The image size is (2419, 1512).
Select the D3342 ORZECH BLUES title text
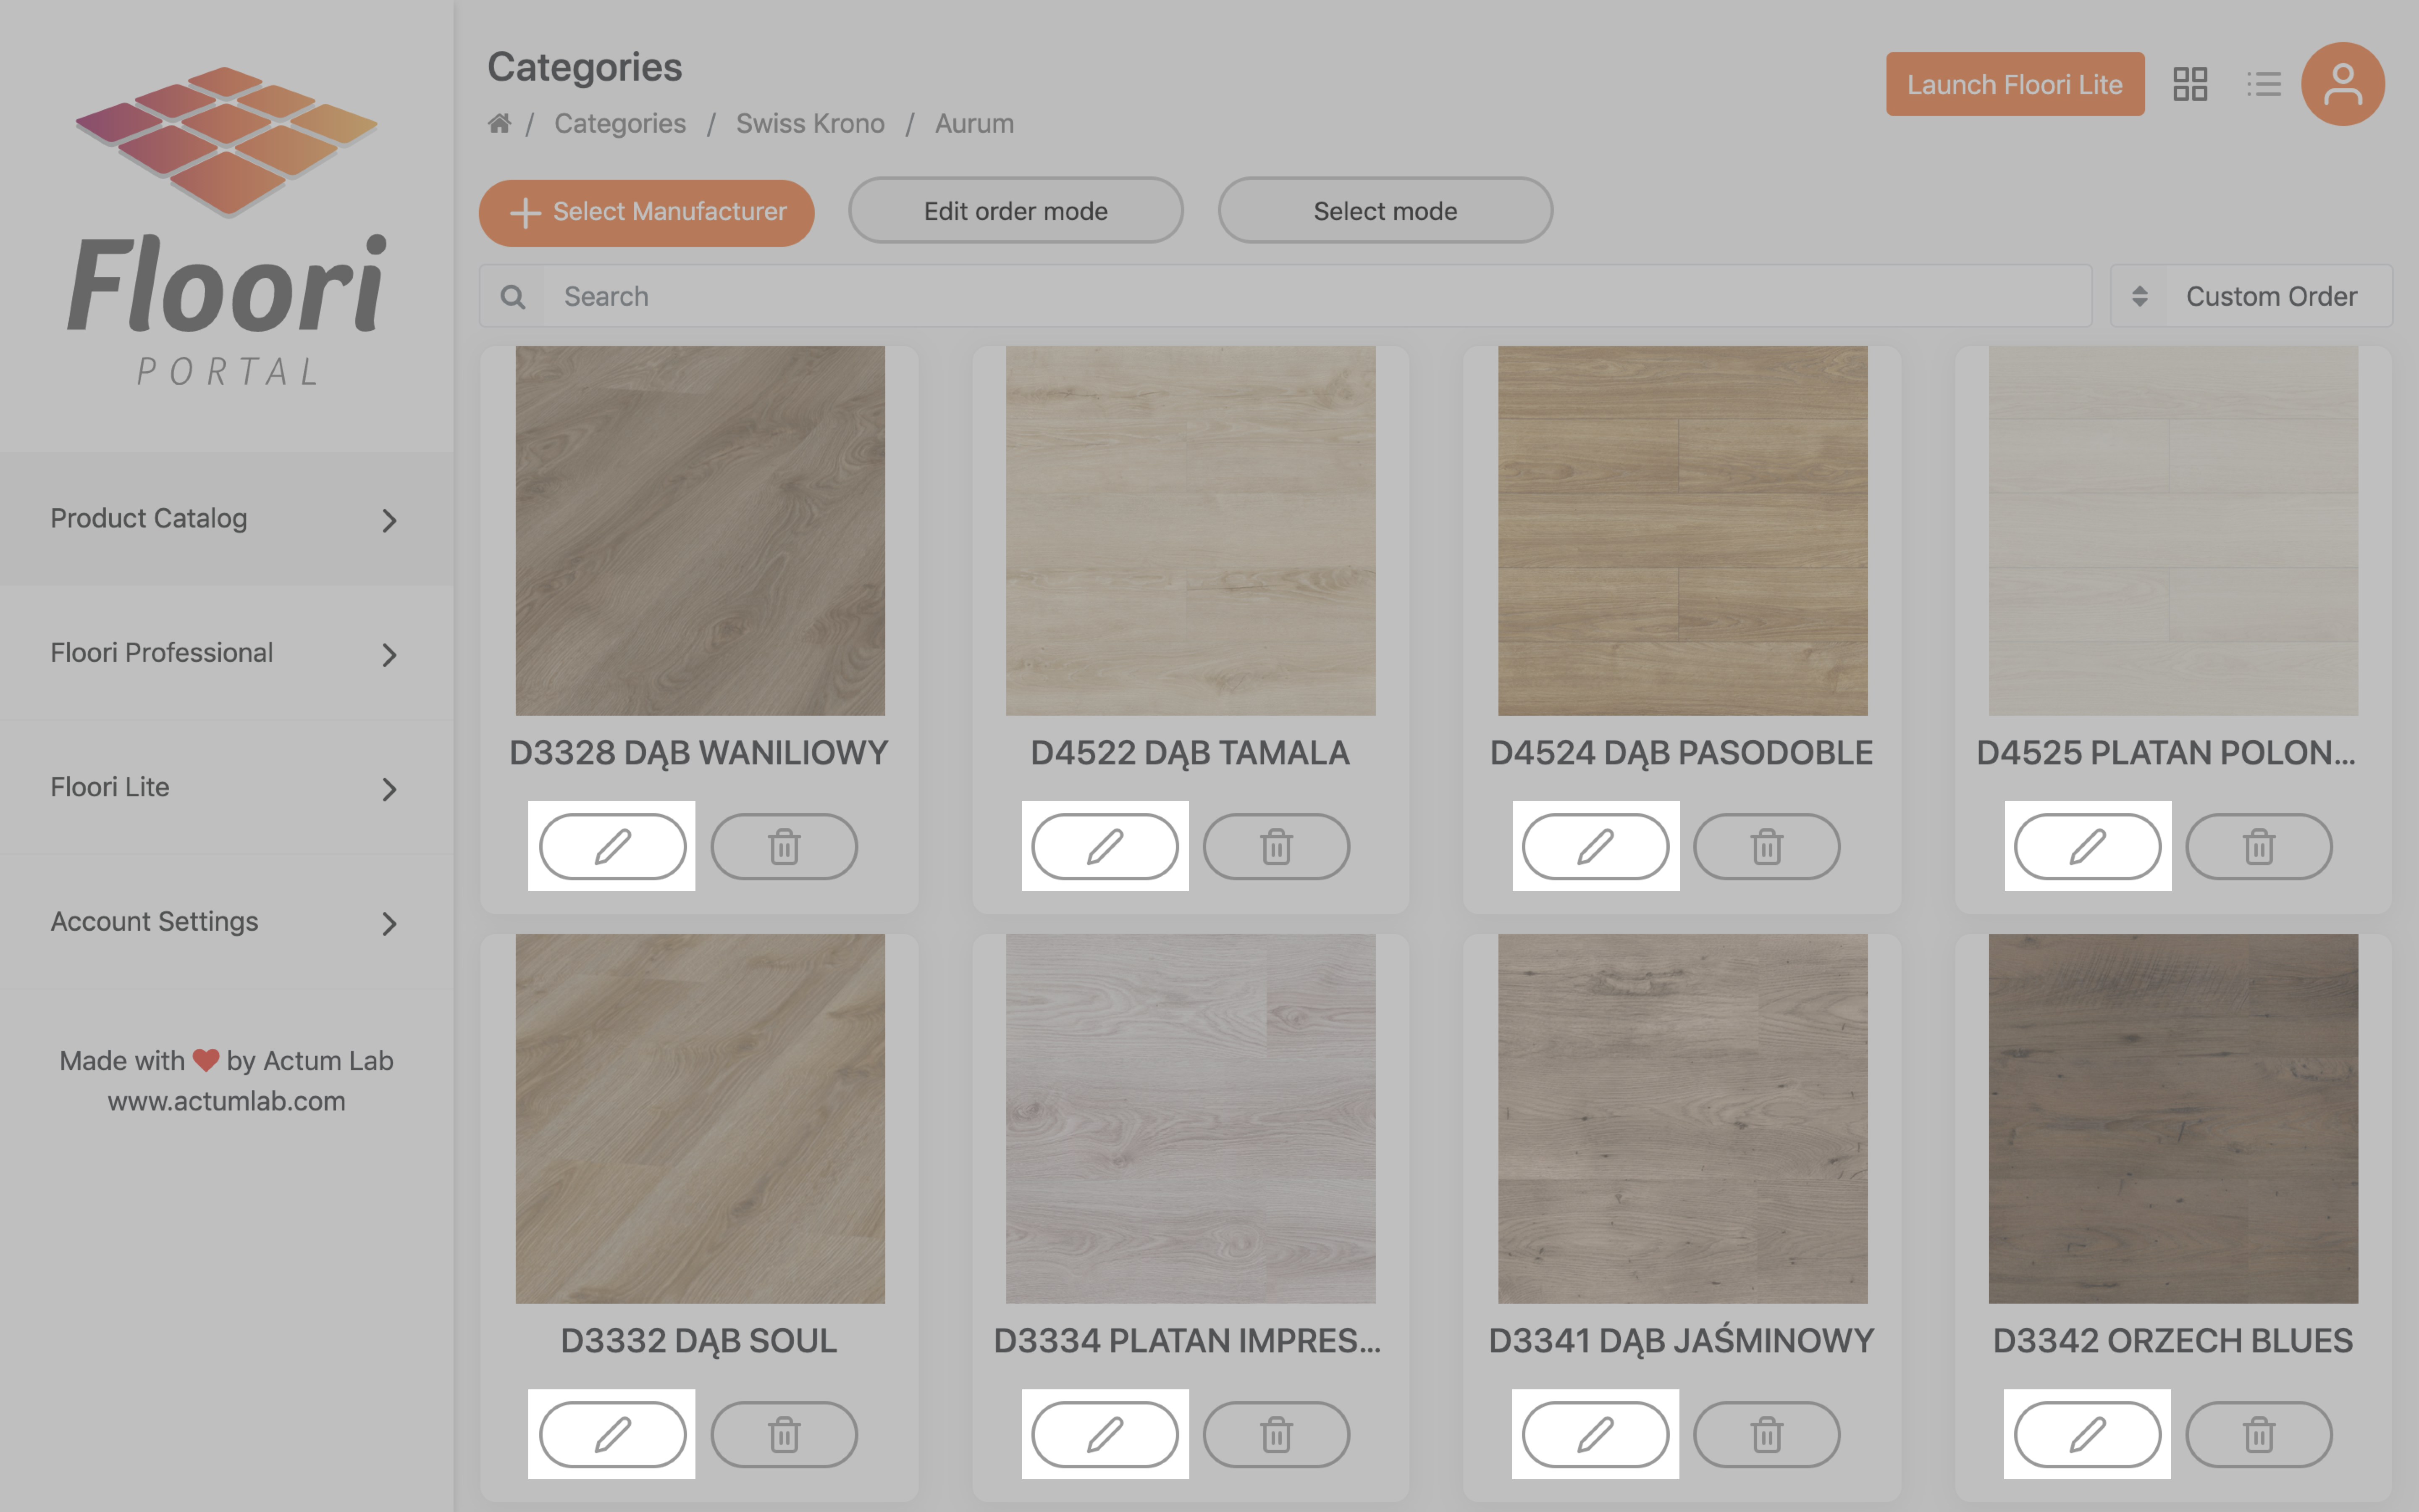click(x=2173, y=1341)
